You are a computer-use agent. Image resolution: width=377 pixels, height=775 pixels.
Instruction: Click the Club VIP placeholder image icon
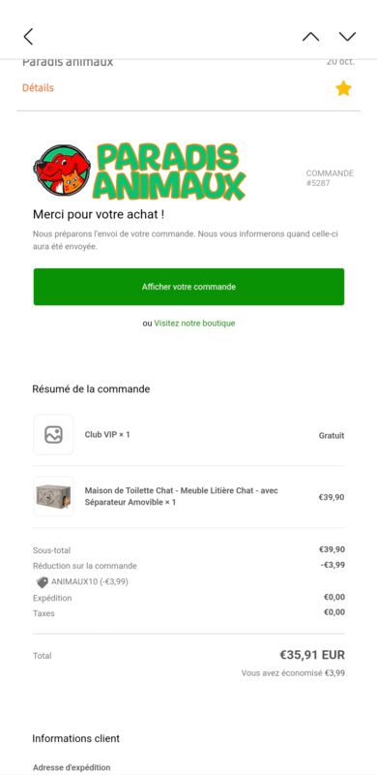[53, 435]
